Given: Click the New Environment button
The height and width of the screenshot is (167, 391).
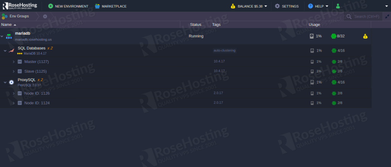Looking at the screenshot, I should [68, 6].
